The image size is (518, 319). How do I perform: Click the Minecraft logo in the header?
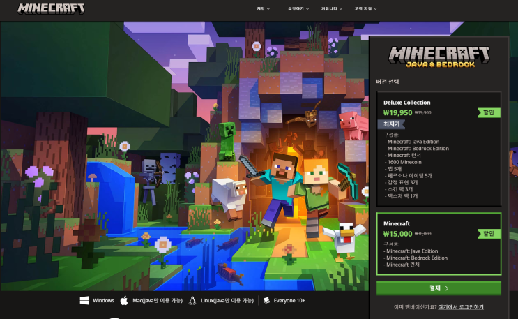[x=51, y=8]
